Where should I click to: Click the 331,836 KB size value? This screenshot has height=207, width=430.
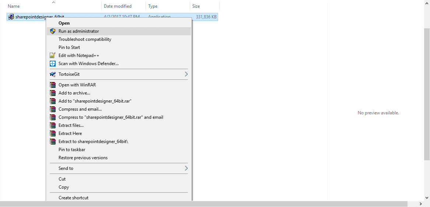tap(206, 17)
